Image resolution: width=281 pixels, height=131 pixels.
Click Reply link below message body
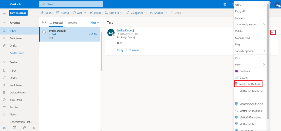(120, 50)
